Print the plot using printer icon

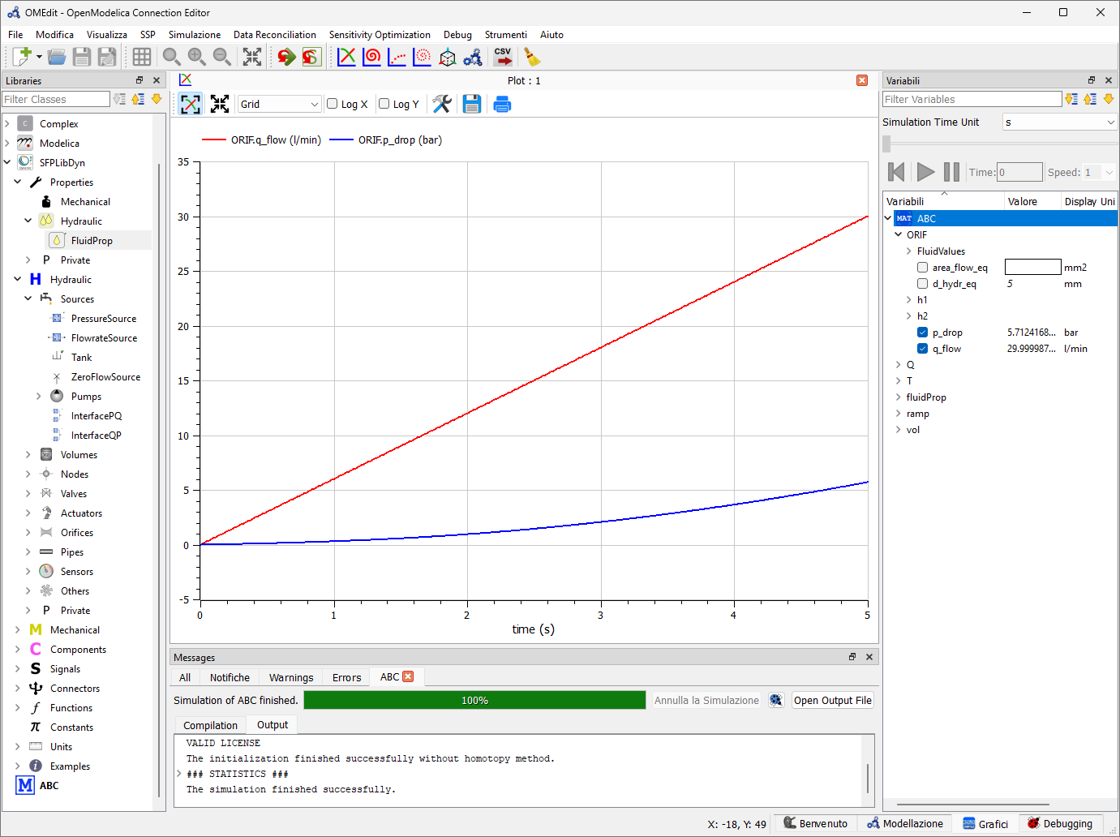pyautogui.click(x=502, y=104)
